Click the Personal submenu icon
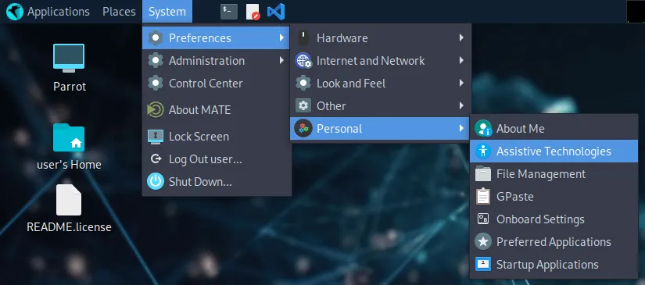Screen dimensions: 645x285 click(303, 129)
